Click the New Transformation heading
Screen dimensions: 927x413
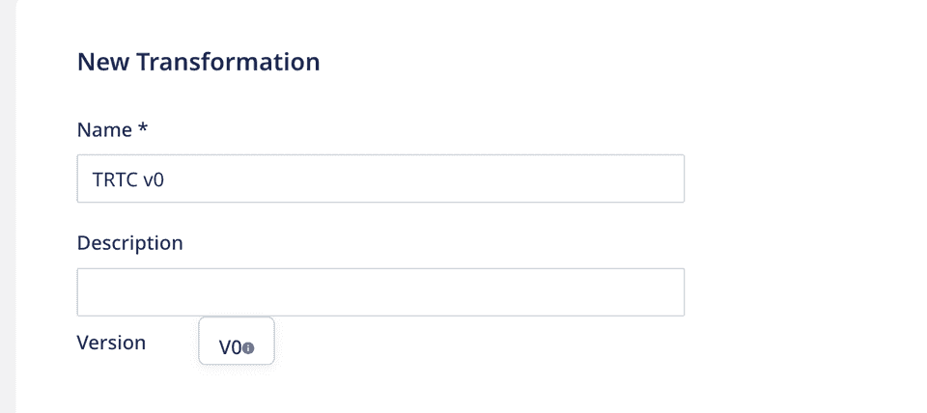click(x=199, y=62)
